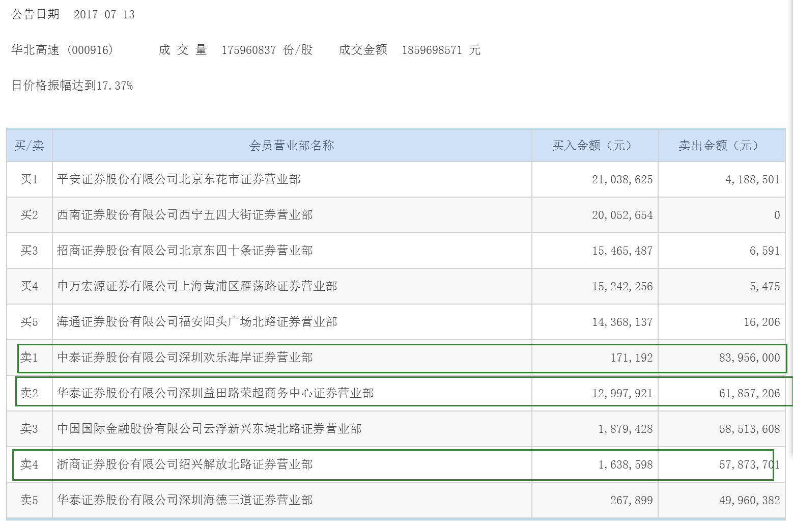Click buy amount 20,052,654
The height and width of the screenshot is (521, 793).
point(622,215)
